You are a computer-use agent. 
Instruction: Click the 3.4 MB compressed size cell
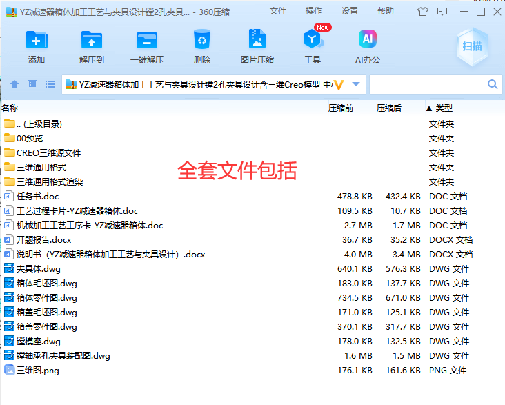(406, 255)
